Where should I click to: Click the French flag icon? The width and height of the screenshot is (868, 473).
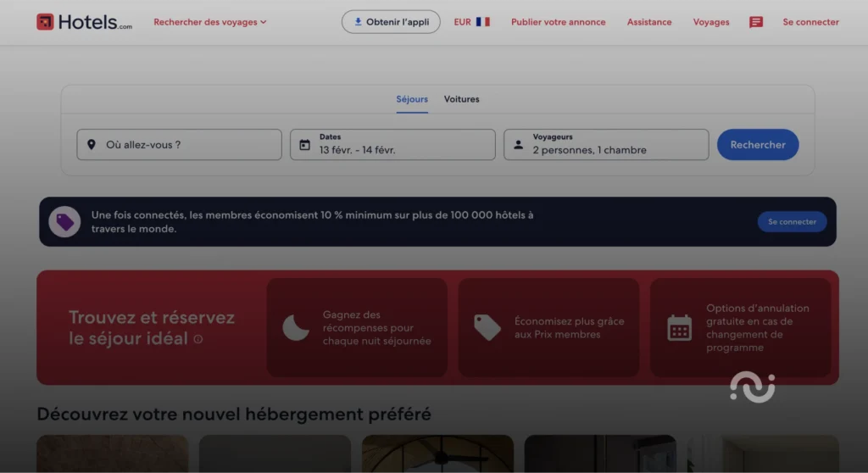pos(482,22)
